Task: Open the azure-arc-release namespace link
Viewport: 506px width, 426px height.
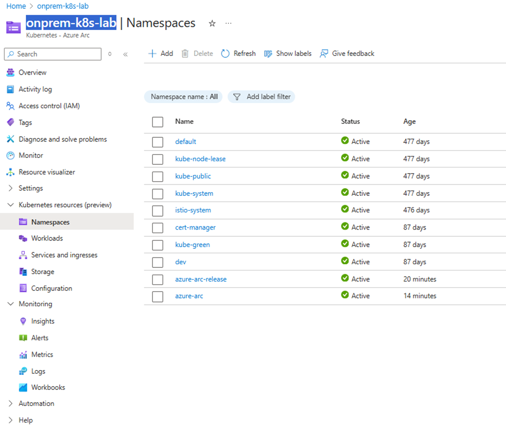Action: (x=201, y=279)
